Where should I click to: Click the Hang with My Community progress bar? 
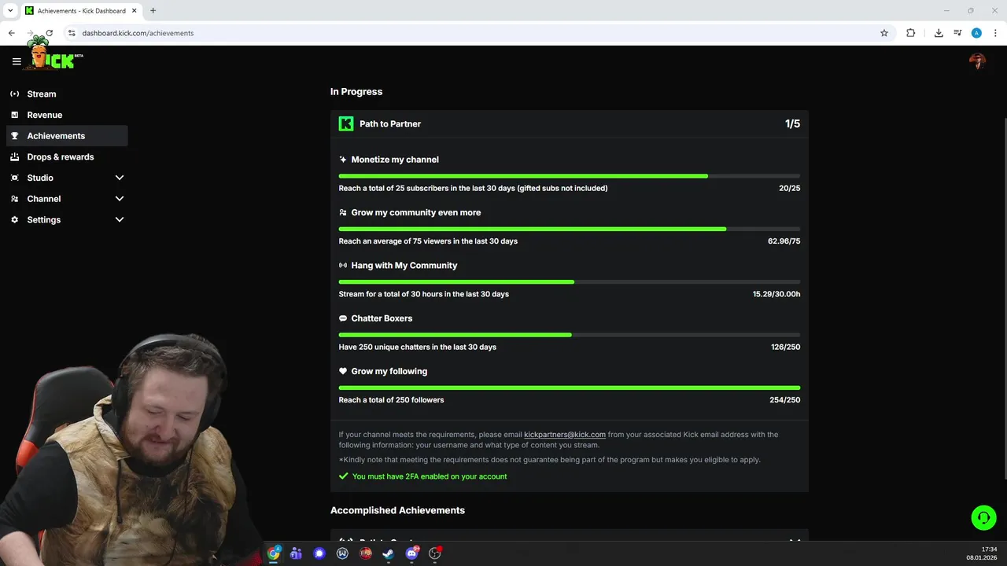pos(570,281)
